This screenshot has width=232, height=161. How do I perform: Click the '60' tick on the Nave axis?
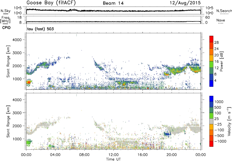[x=207, y=17]
